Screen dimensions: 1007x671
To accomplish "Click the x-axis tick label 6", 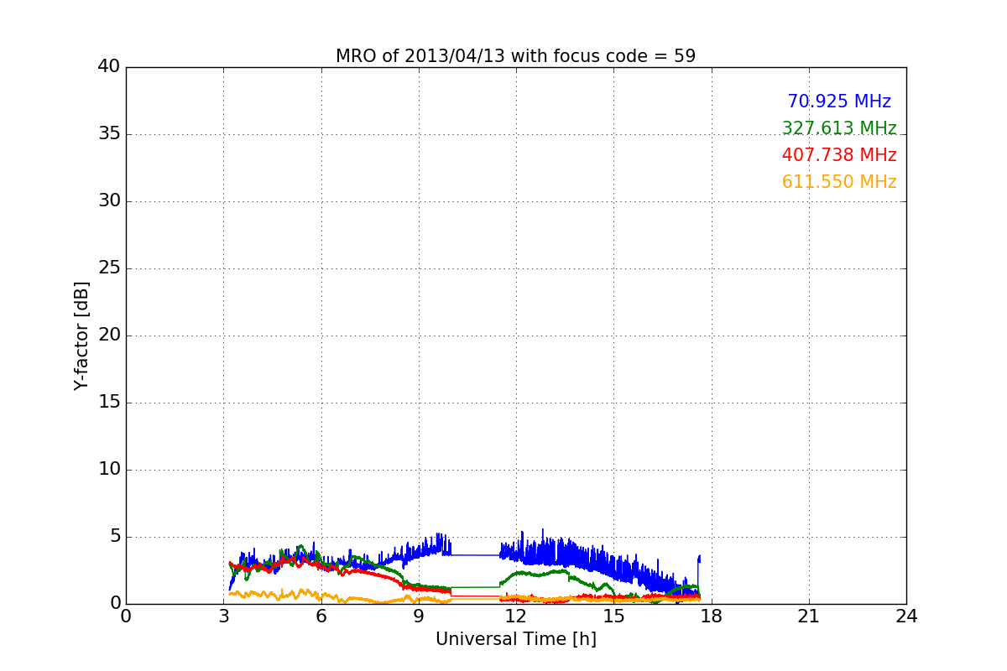I will click(321, 616).
